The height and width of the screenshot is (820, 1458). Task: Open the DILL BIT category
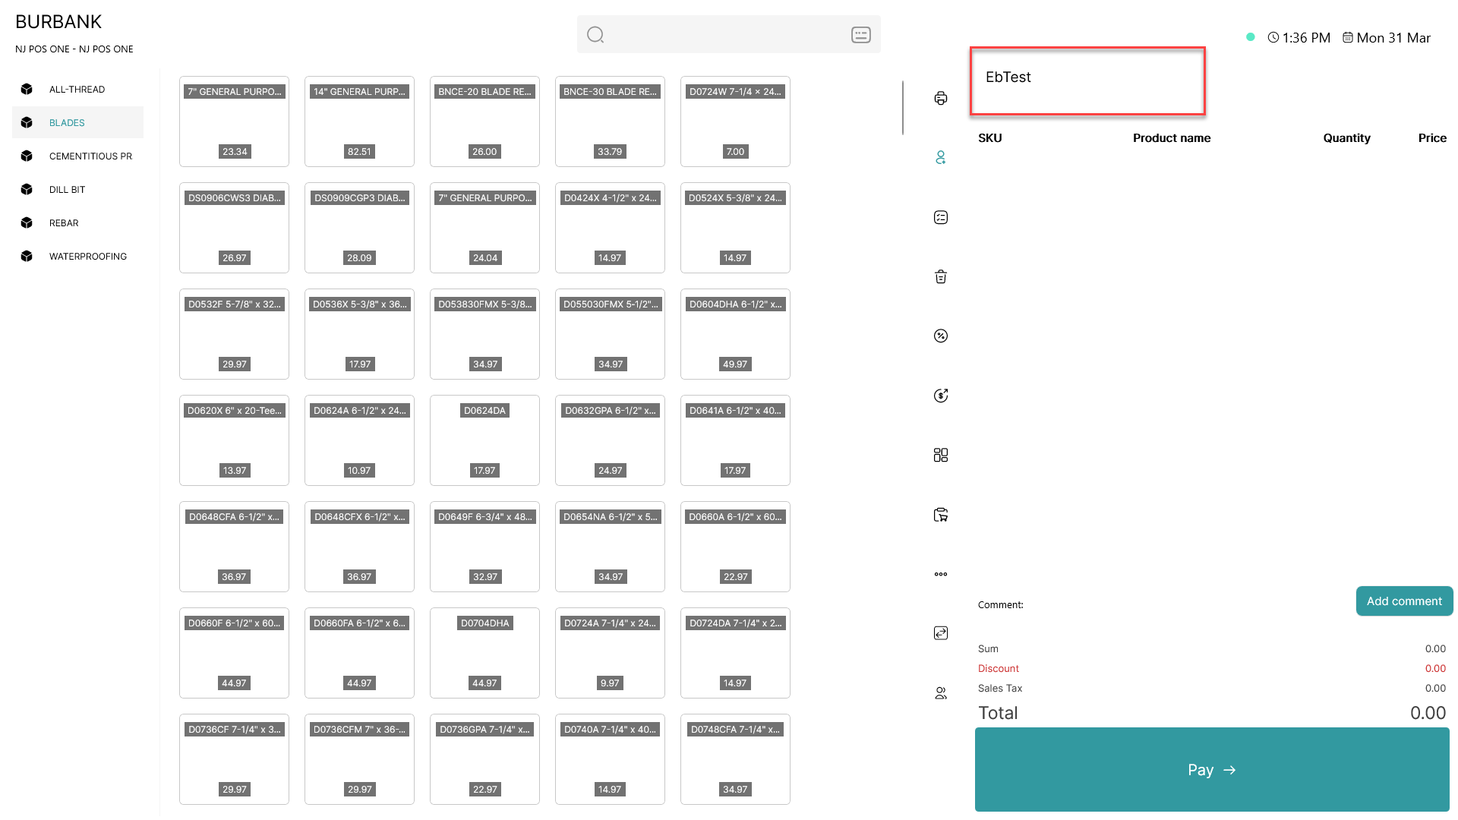(x=77, y=189)
